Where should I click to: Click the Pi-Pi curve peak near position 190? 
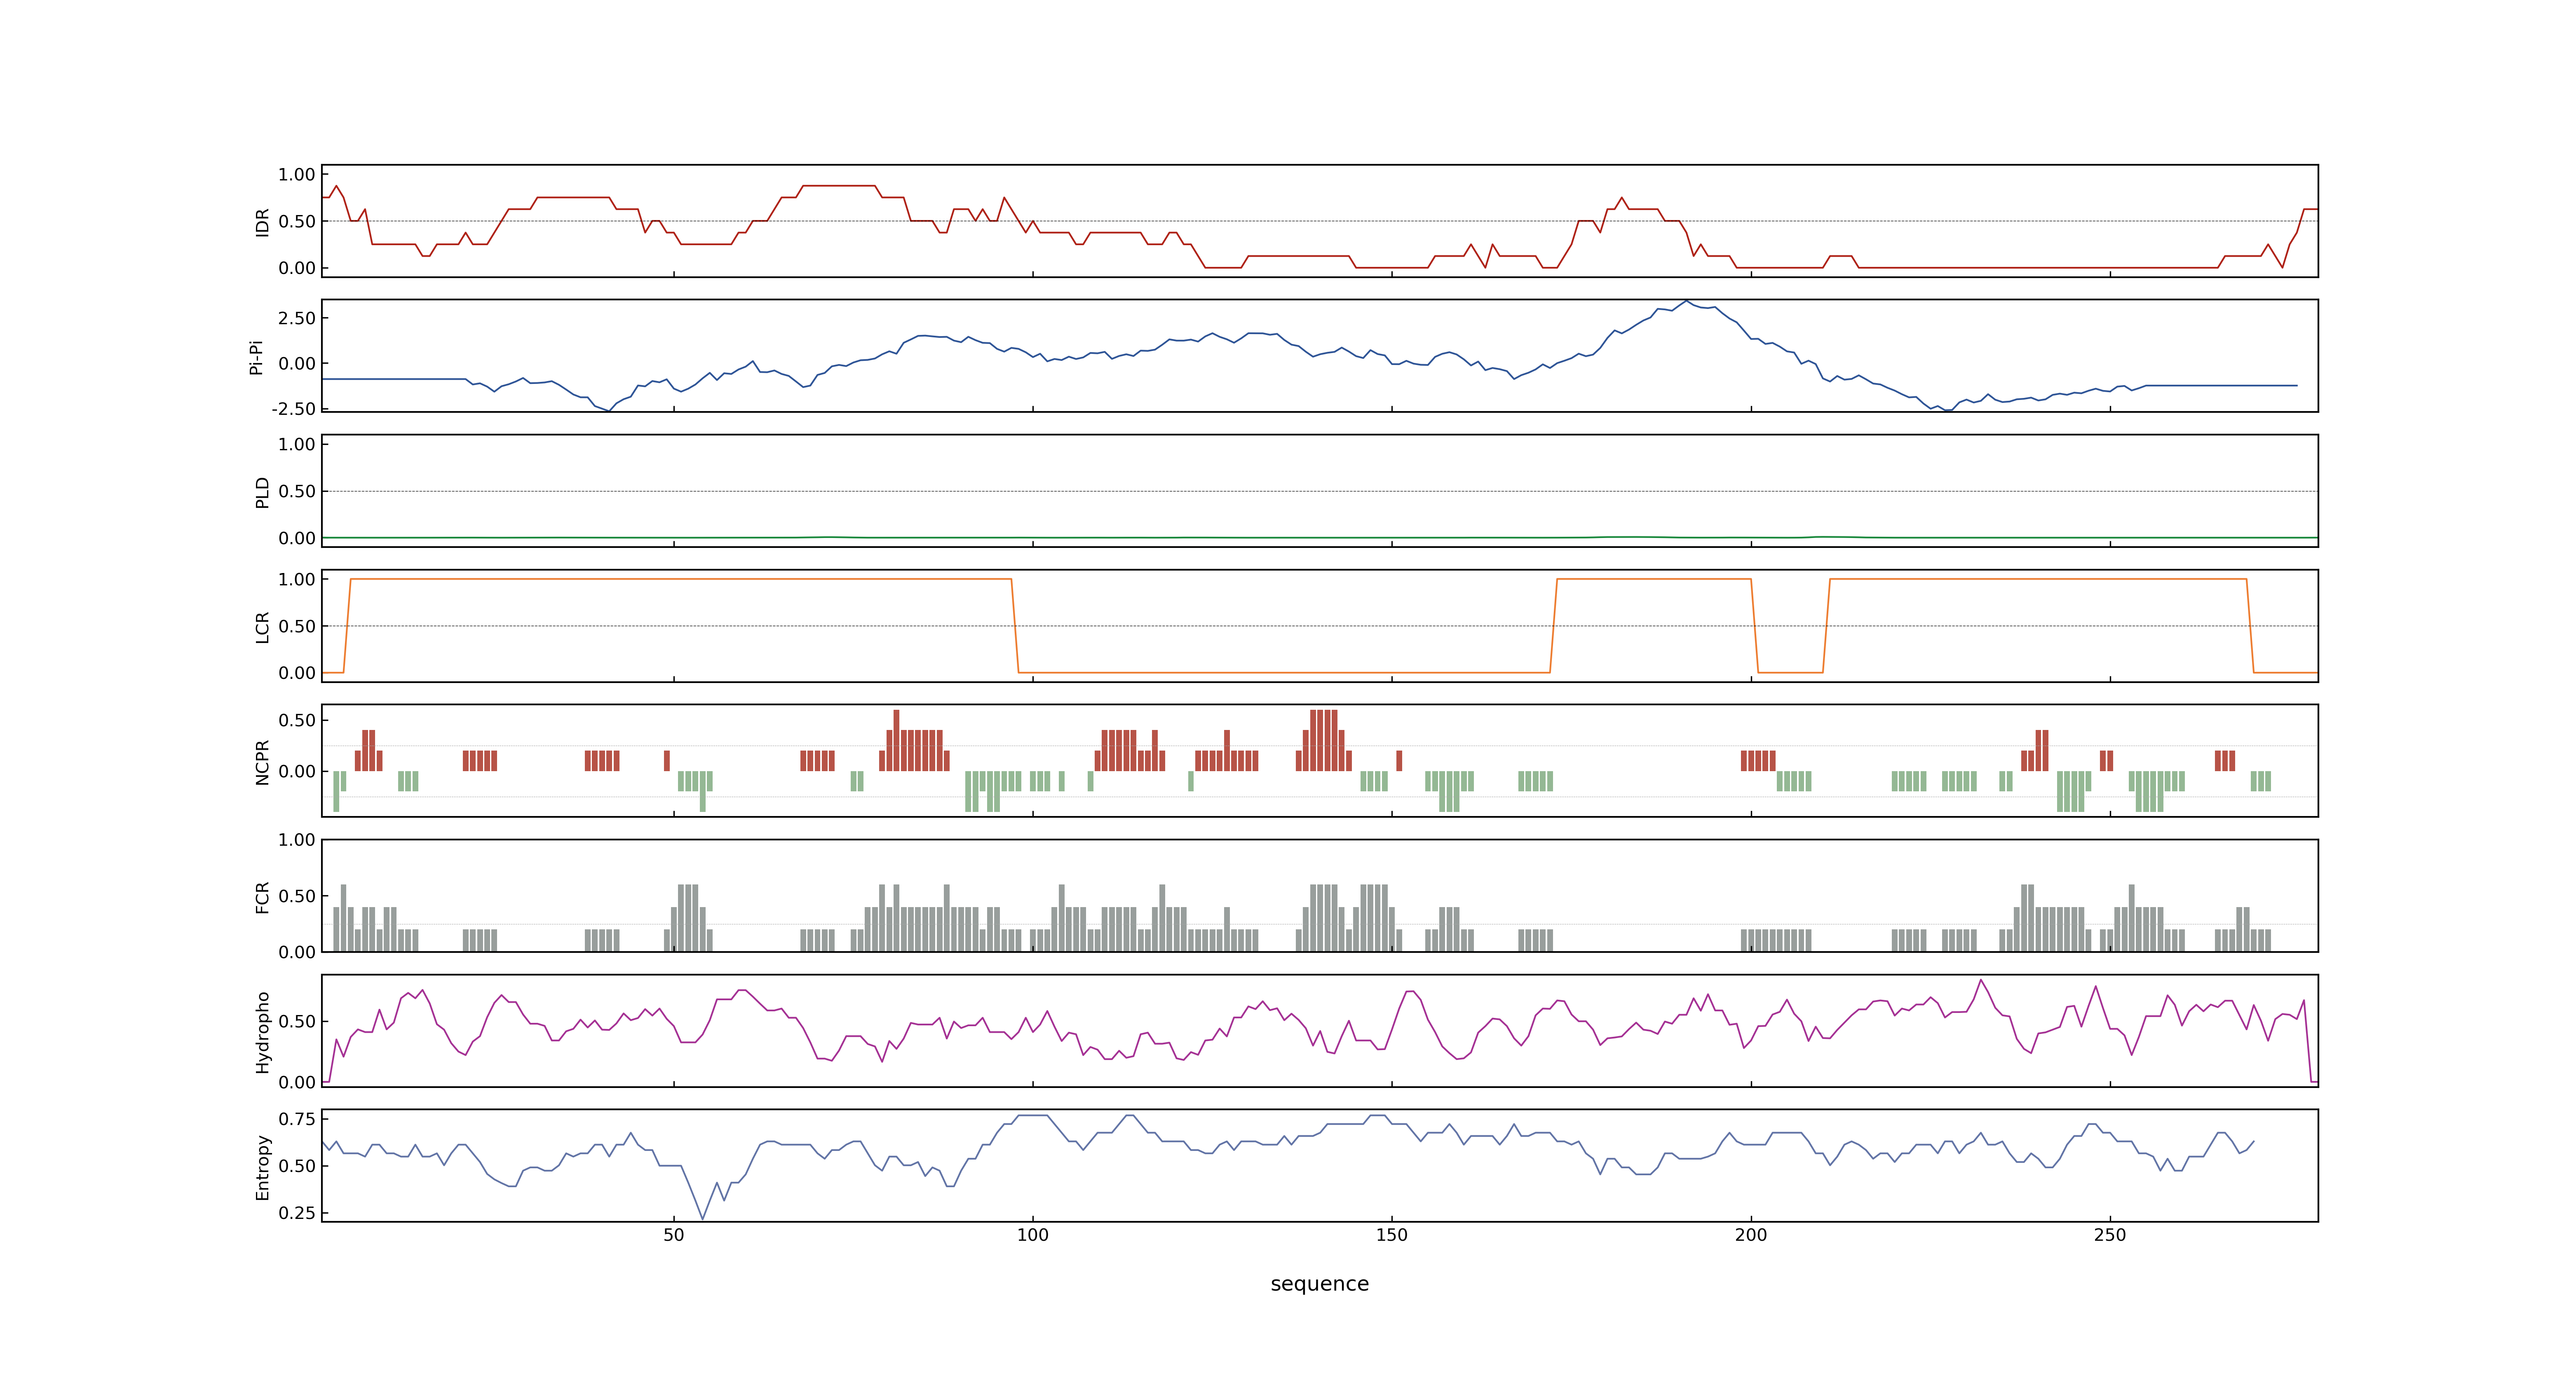pos(1686,301)
